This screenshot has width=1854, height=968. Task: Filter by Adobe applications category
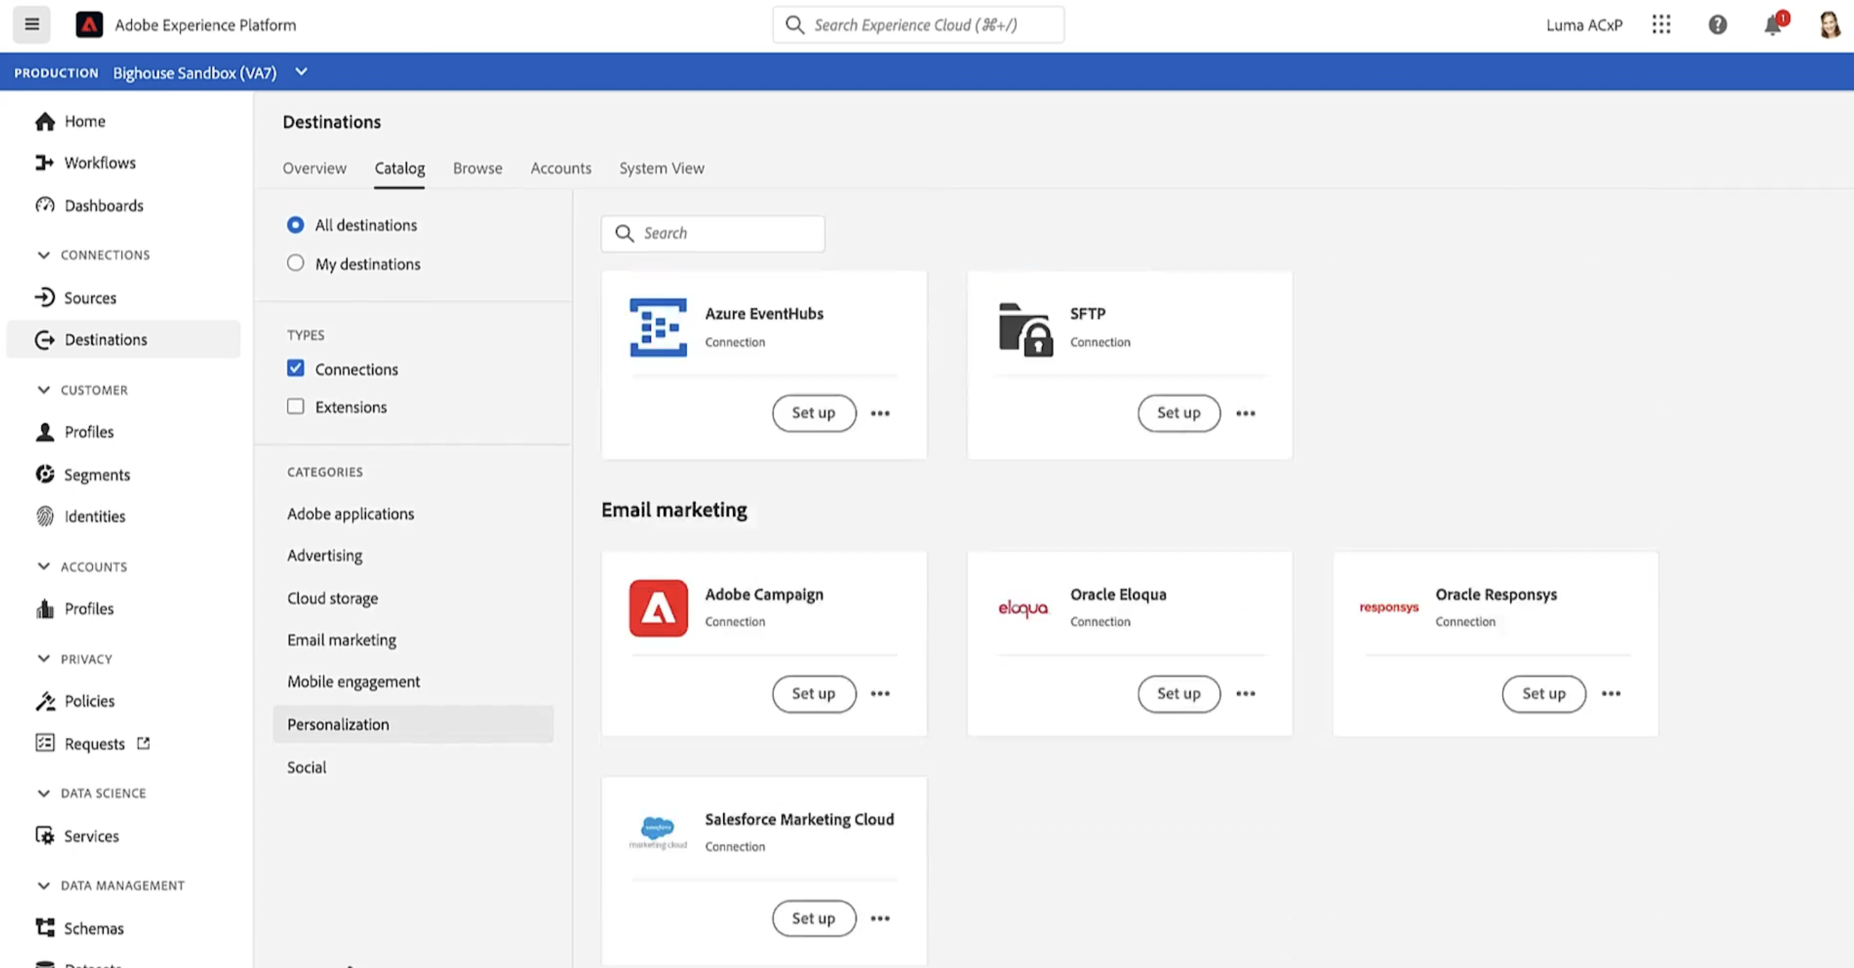tap(350, 514)
